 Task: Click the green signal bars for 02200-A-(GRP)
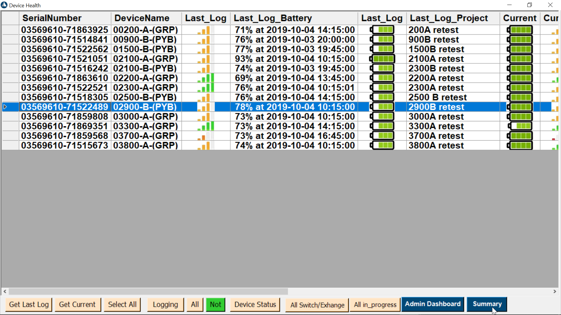pos(206,78)
